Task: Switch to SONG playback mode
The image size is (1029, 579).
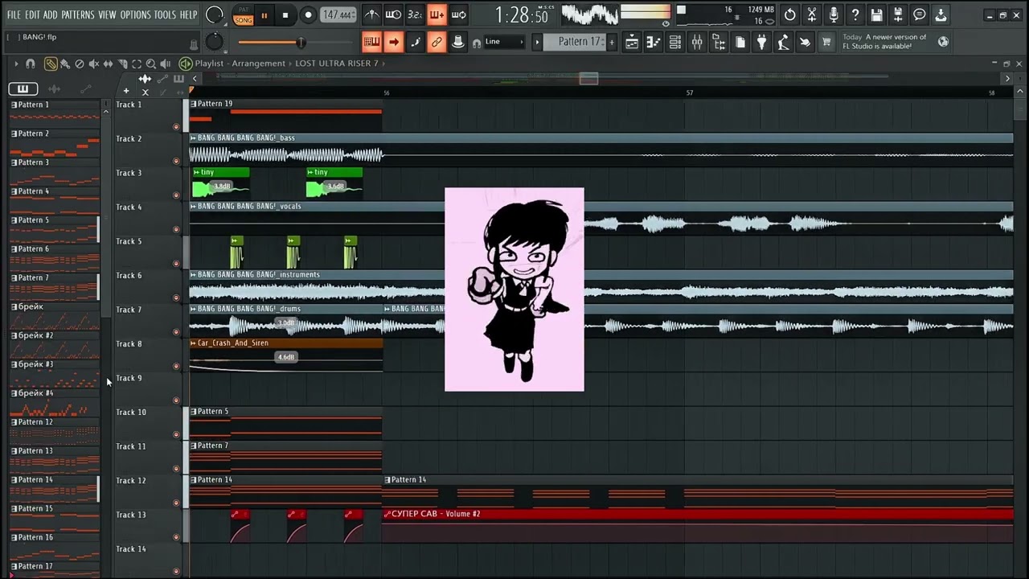Action: coord(244,19)
